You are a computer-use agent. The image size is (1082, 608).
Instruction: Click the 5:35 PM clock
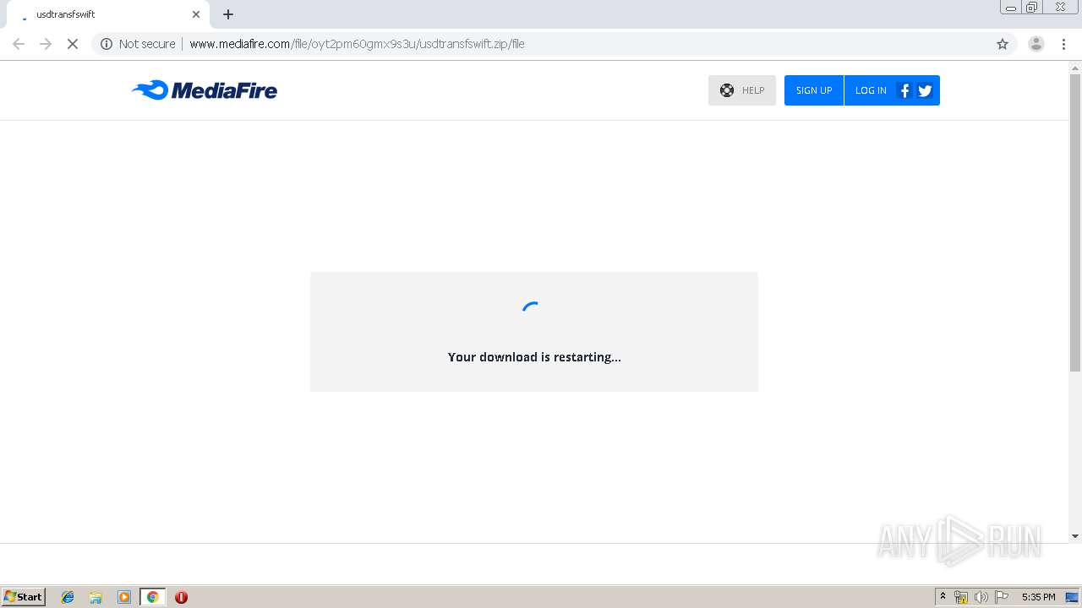pyautogui.click(x=1038, y=597)
